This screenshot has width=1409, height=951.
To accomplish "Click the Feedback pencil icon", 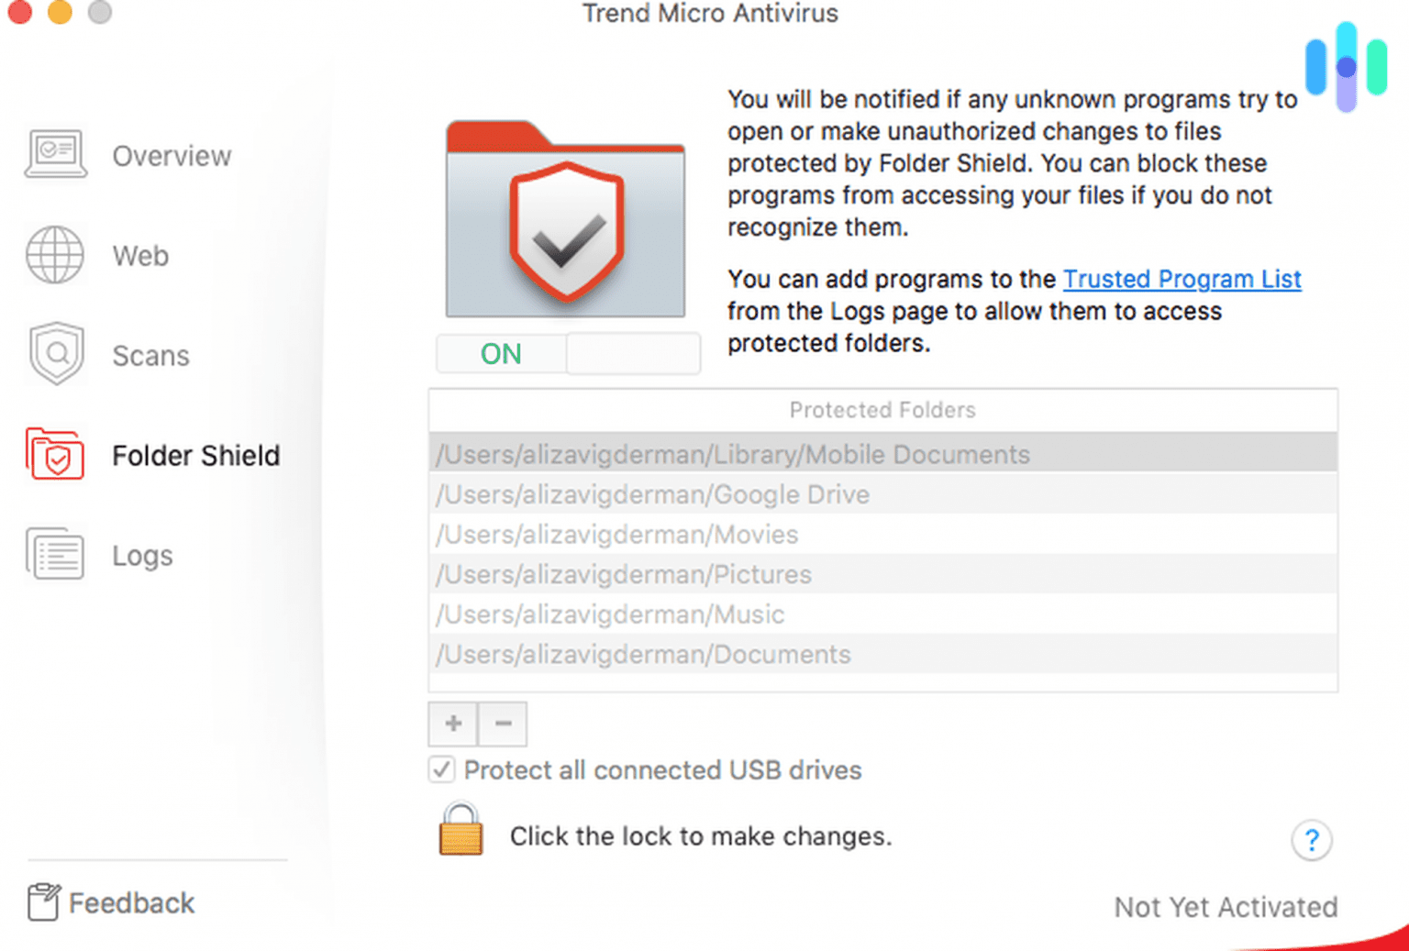I will click(x=43, y=901).
